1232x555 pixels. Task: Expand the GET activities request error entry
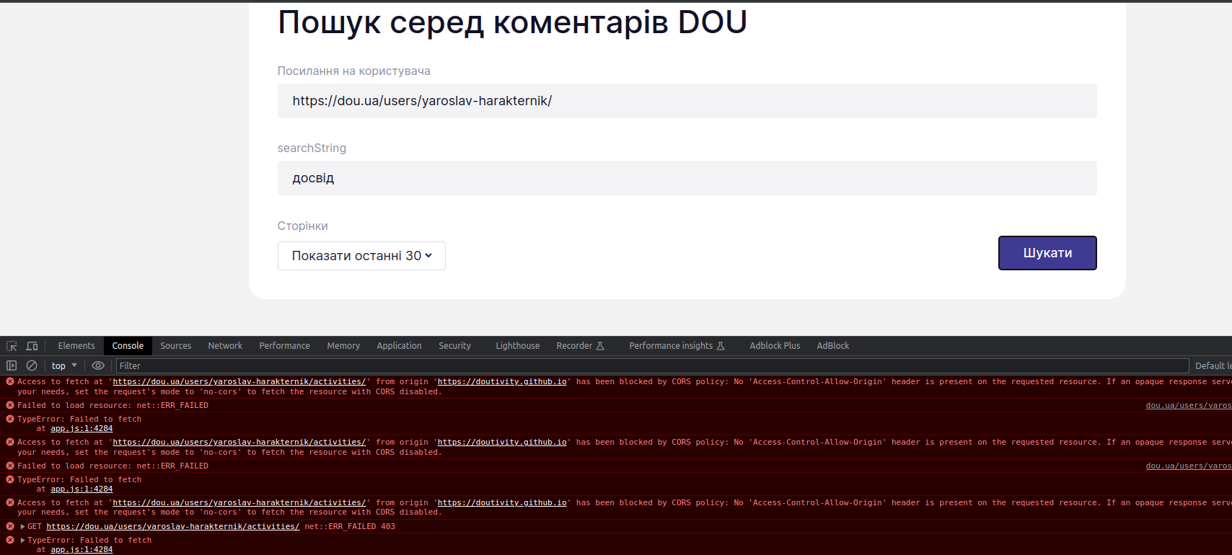[x=23, y=527]
